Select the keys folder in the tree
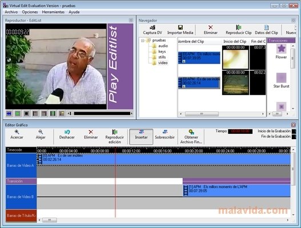 coord(162,51)
